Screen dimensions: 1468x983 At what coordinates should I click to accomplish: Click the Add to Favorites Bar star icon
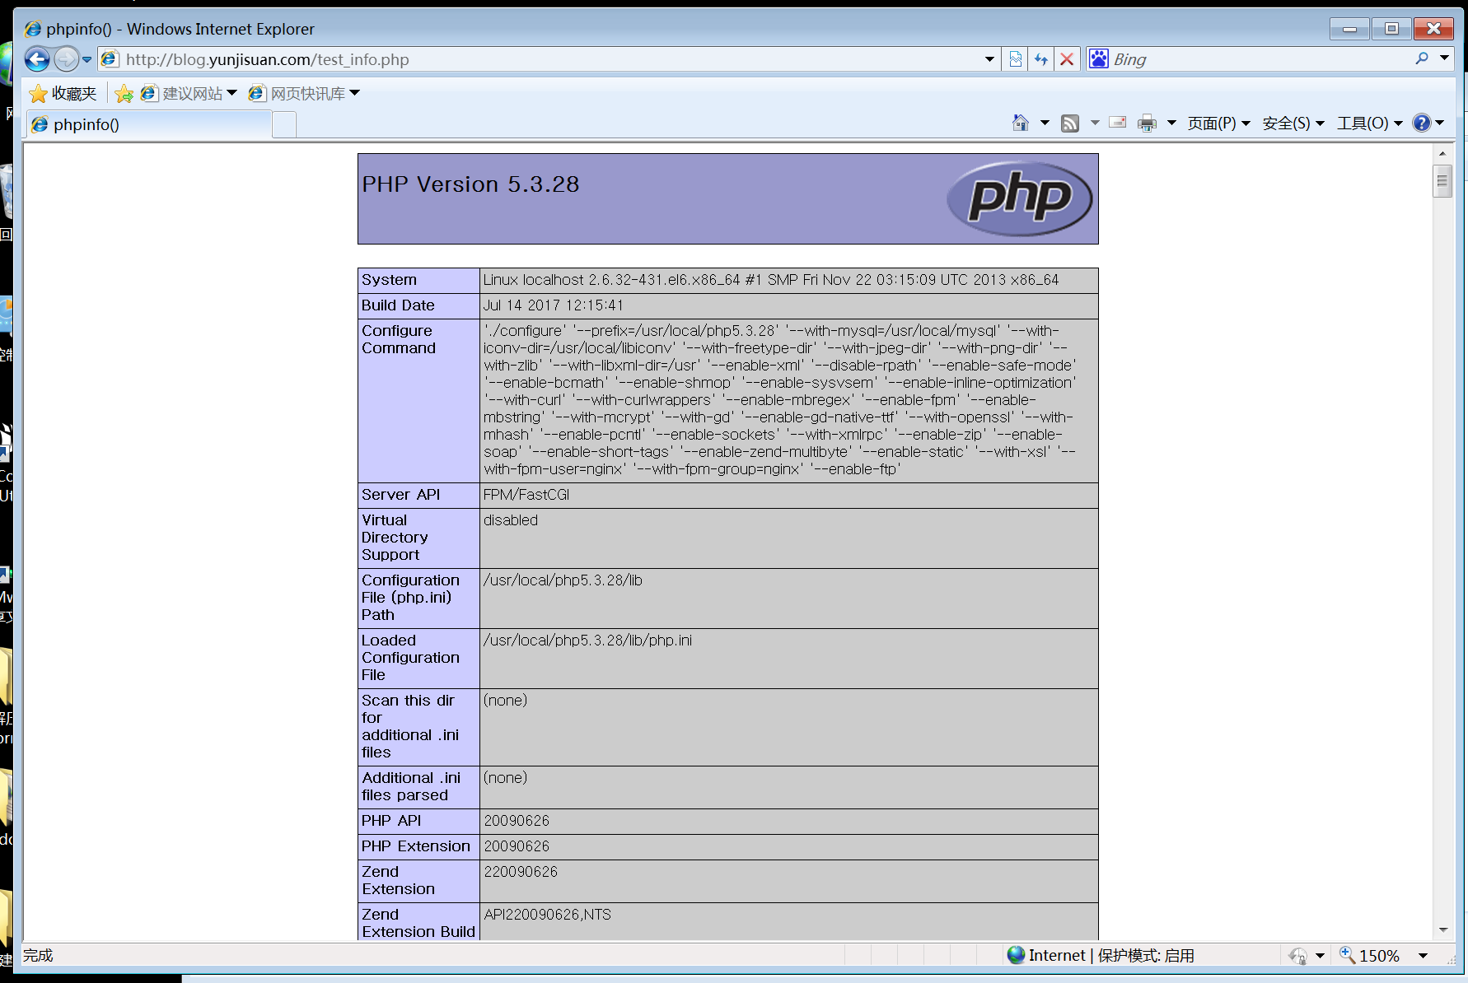tap(124, 94)
